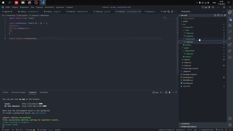Switch to the Card.scss editor tab
The height and width of the screenshot is (131, 233).
pyautogui.click(x=150, y=11)
